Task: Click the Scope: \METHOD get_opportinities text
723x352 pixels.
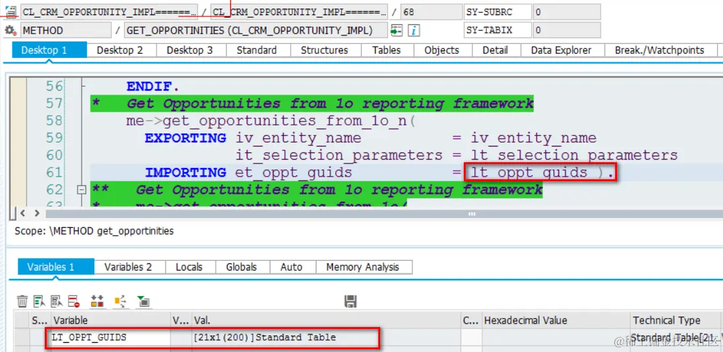Action: point(94,231)
